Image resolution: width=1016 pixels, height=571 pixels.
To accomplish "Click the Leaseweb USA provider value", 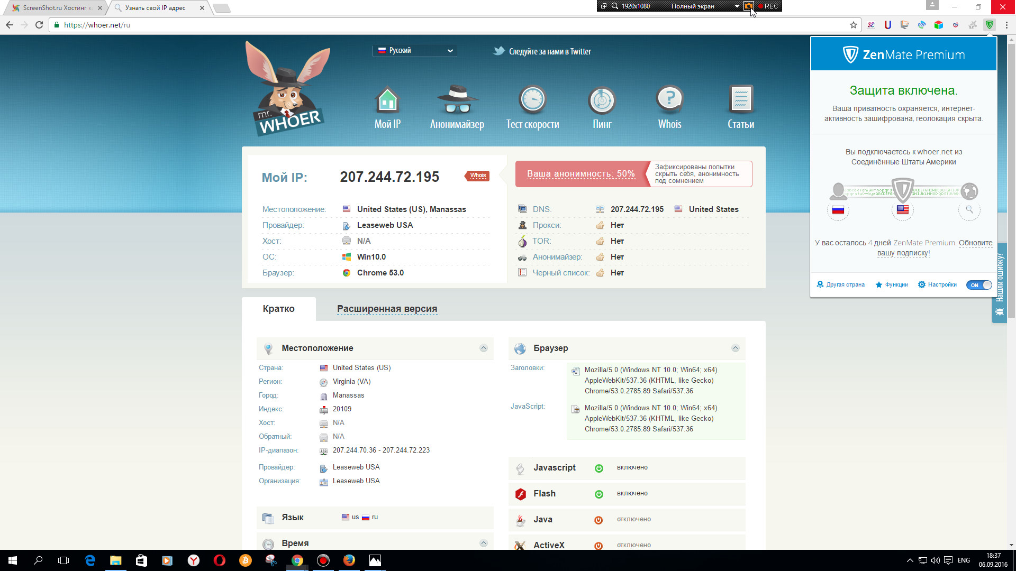I will (385, 225).
